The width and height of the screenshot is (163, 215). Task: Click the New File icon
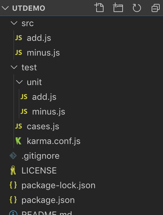(99, 7)
